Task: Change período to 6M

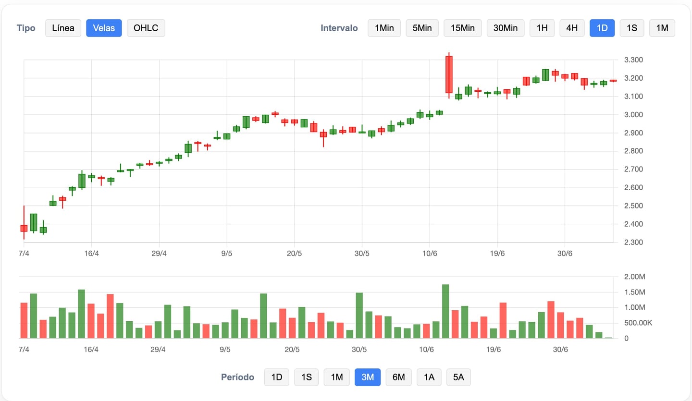Action: point(398,377)
